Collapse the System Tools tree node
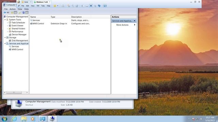 [5, 20]
